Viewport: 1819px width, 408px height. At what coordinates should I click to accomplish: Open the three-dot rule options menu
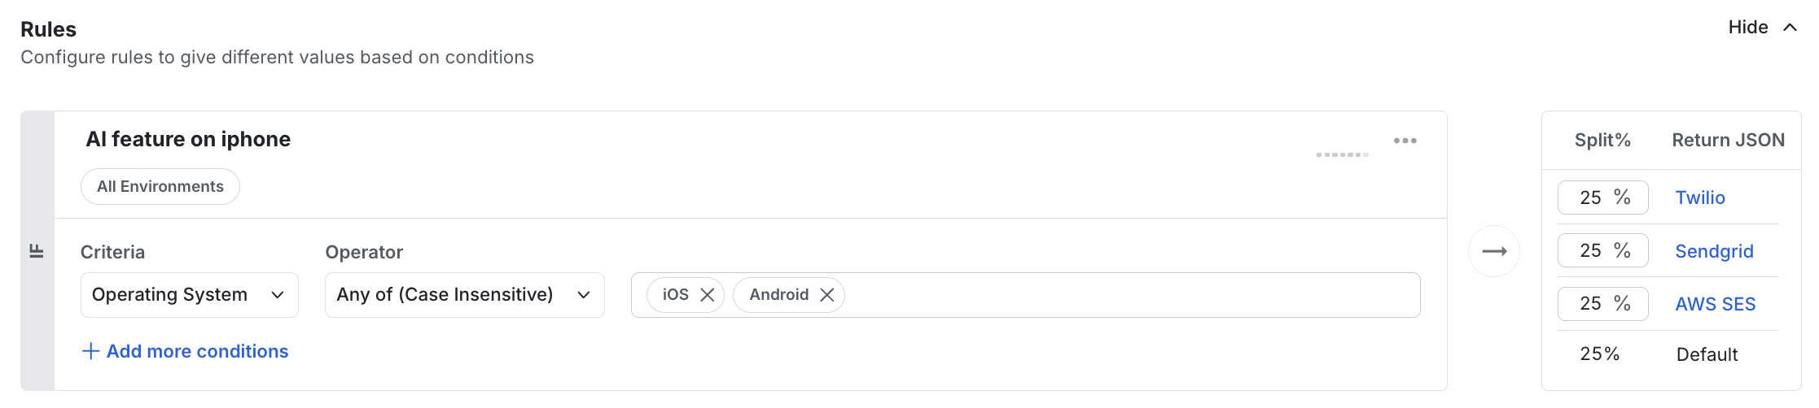pyautogui.click(x=1405, y=141)
